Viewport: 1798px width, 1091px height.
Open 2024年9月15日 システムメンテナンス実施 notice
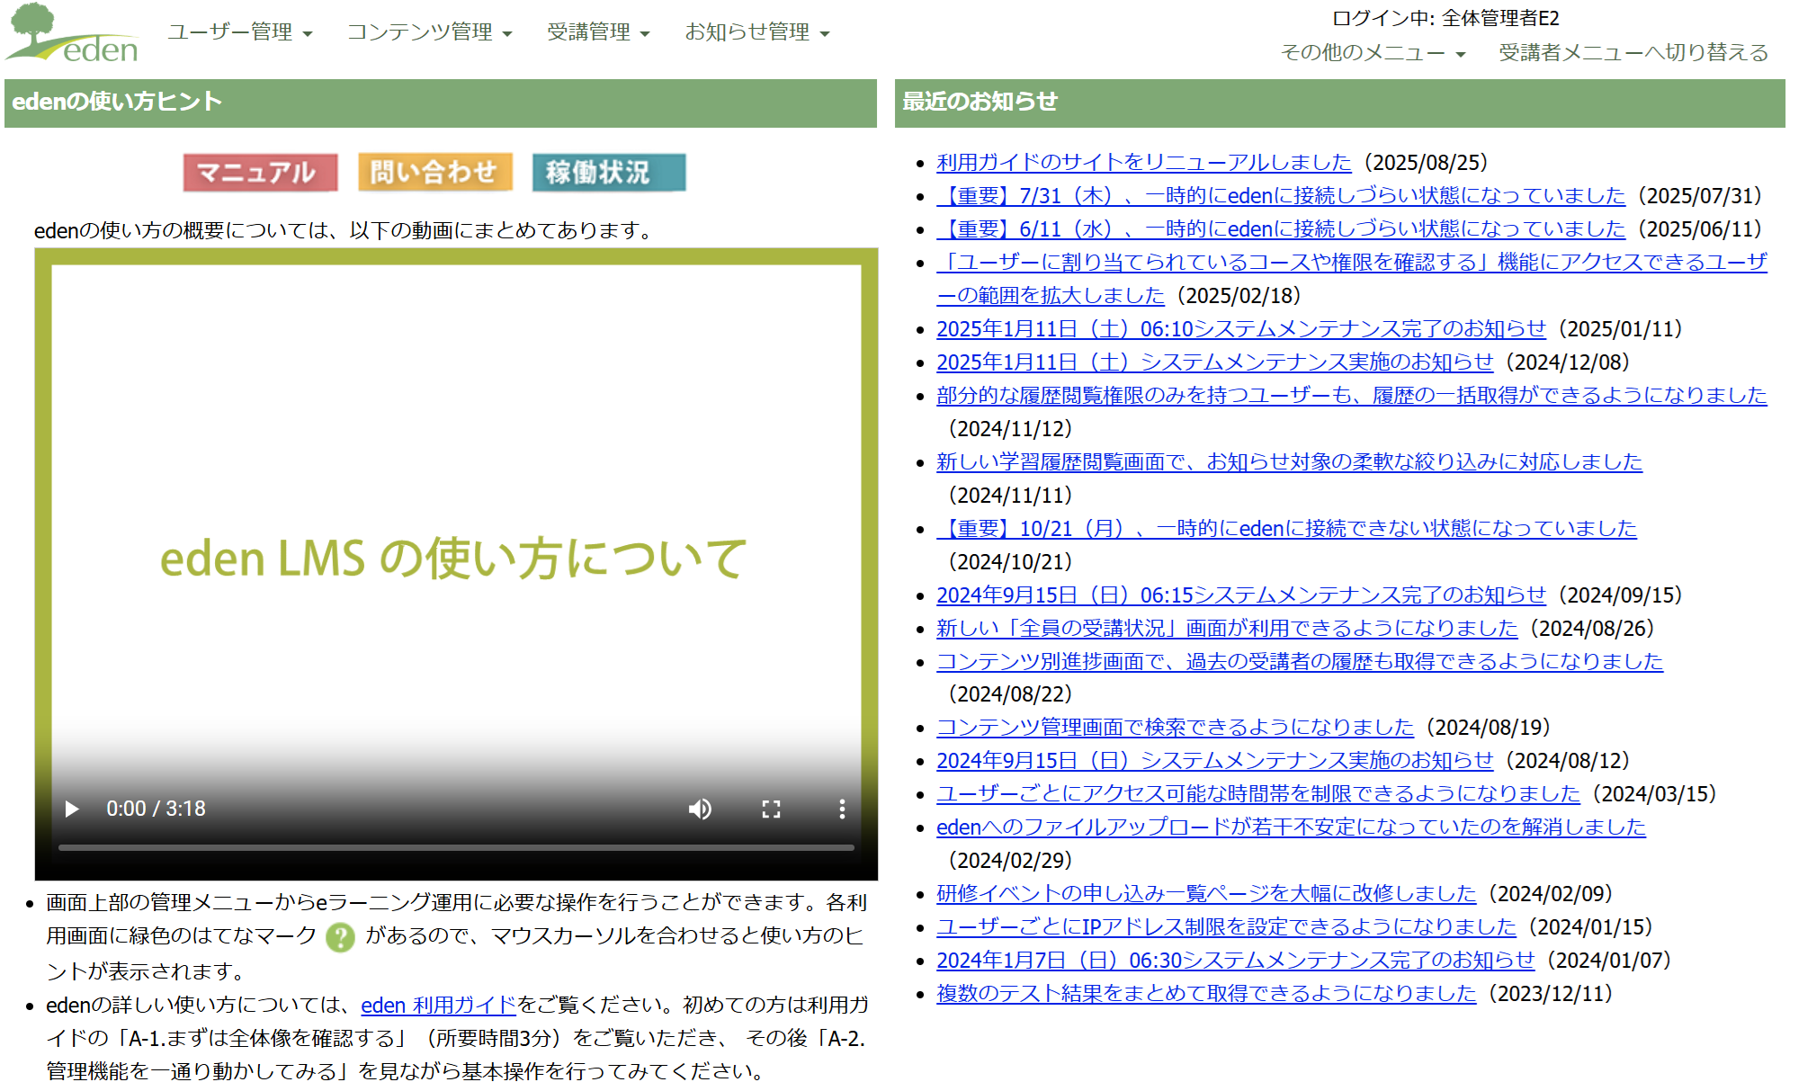pos(1215,761)
